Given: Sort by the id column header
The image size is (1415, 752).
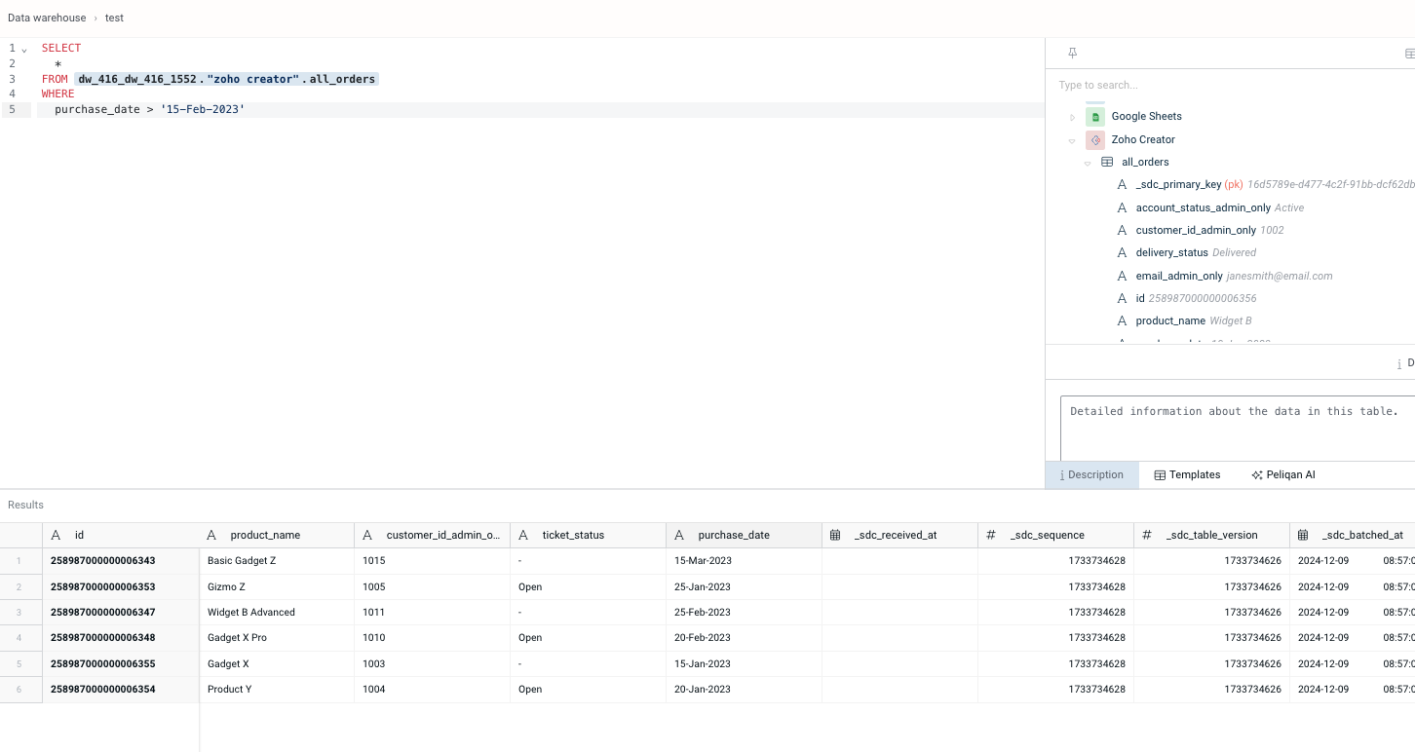Looking at the screenshot, I should click(x=121, y=535).
